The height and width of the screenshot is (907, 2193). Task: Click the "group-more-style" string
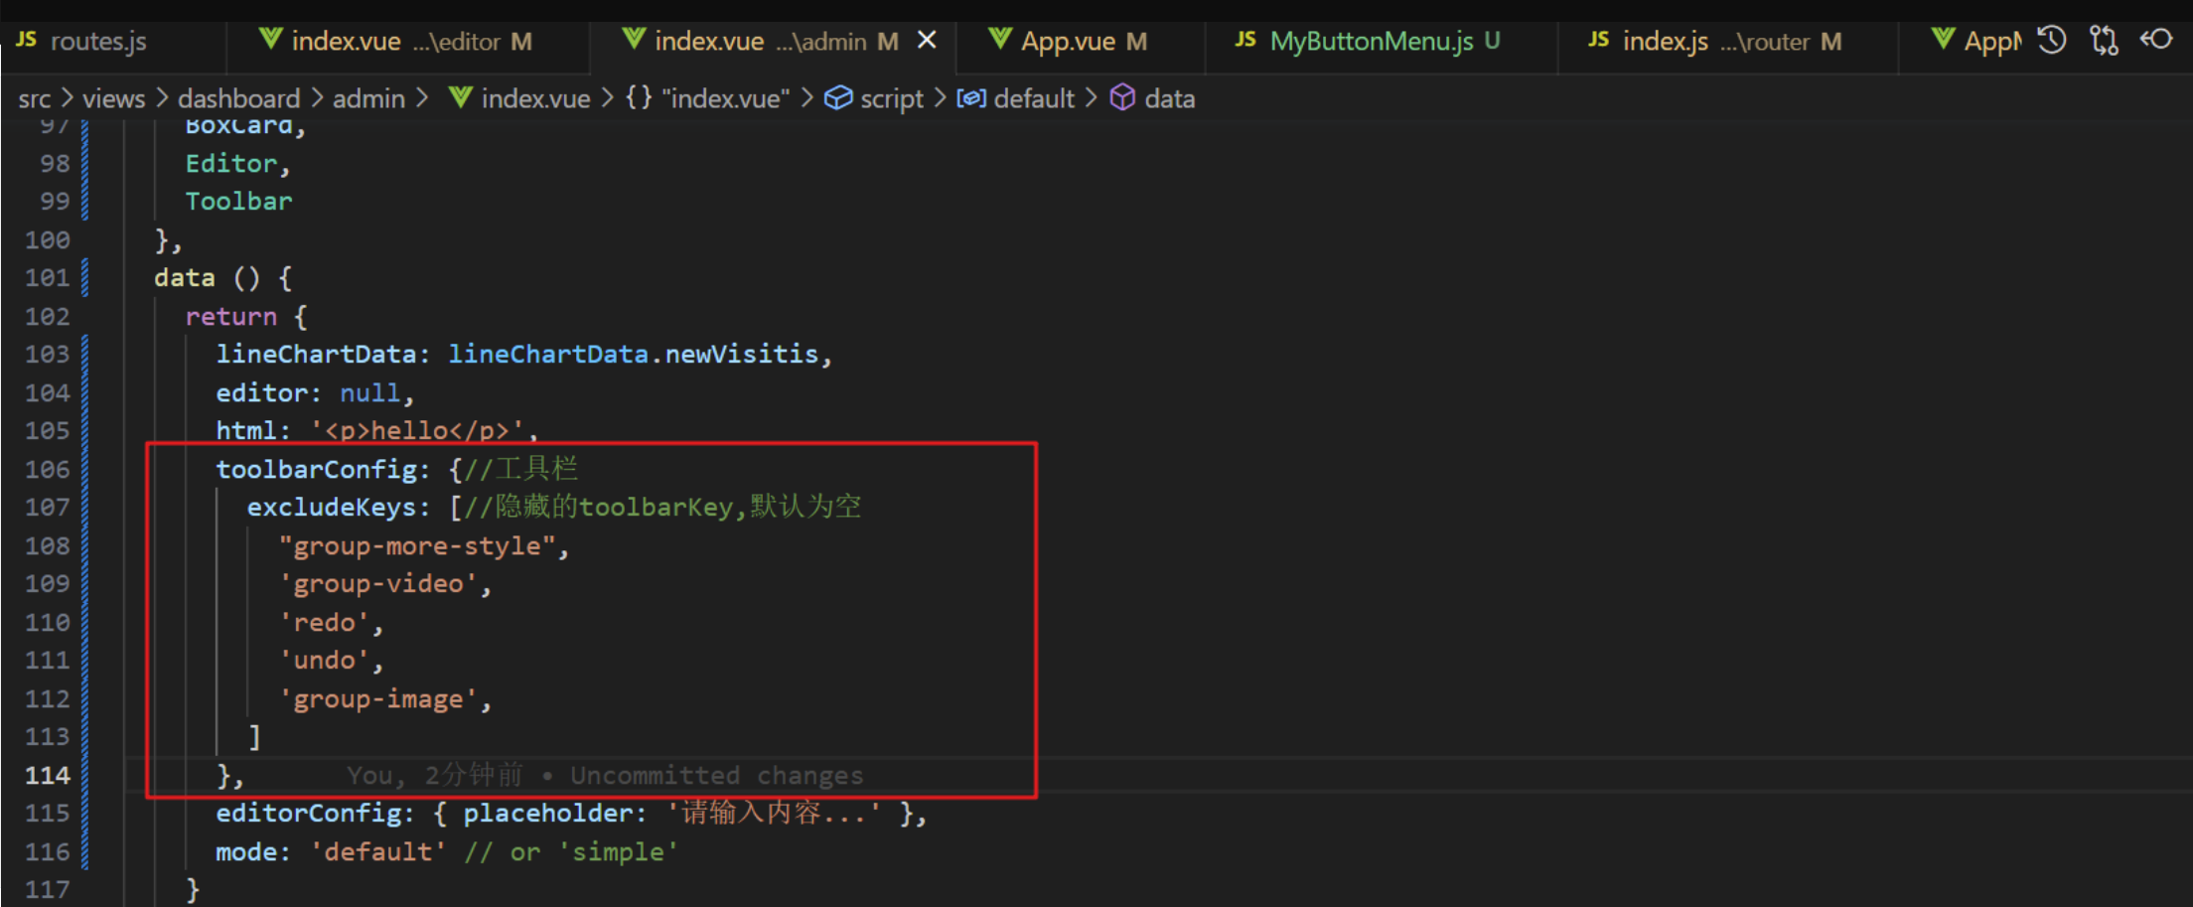(x=417, y=546)
